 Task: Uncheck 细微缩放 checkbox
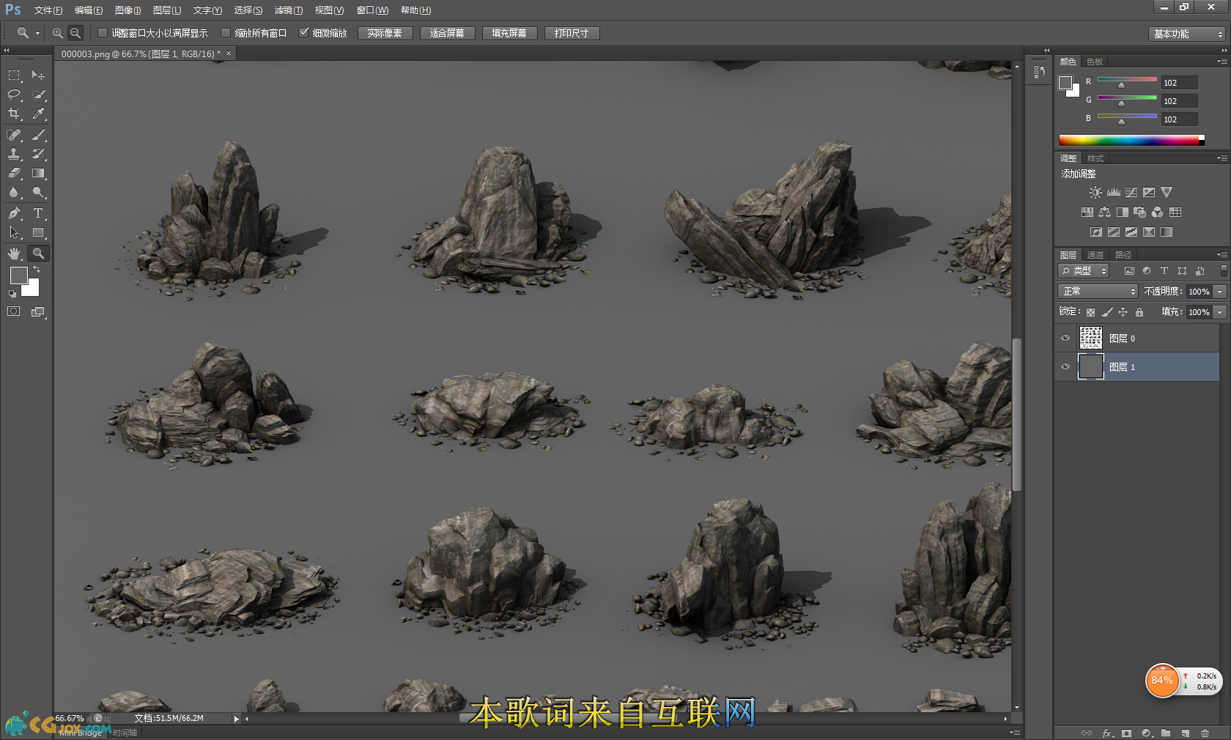pyautogui.click(x=303, y=33)
